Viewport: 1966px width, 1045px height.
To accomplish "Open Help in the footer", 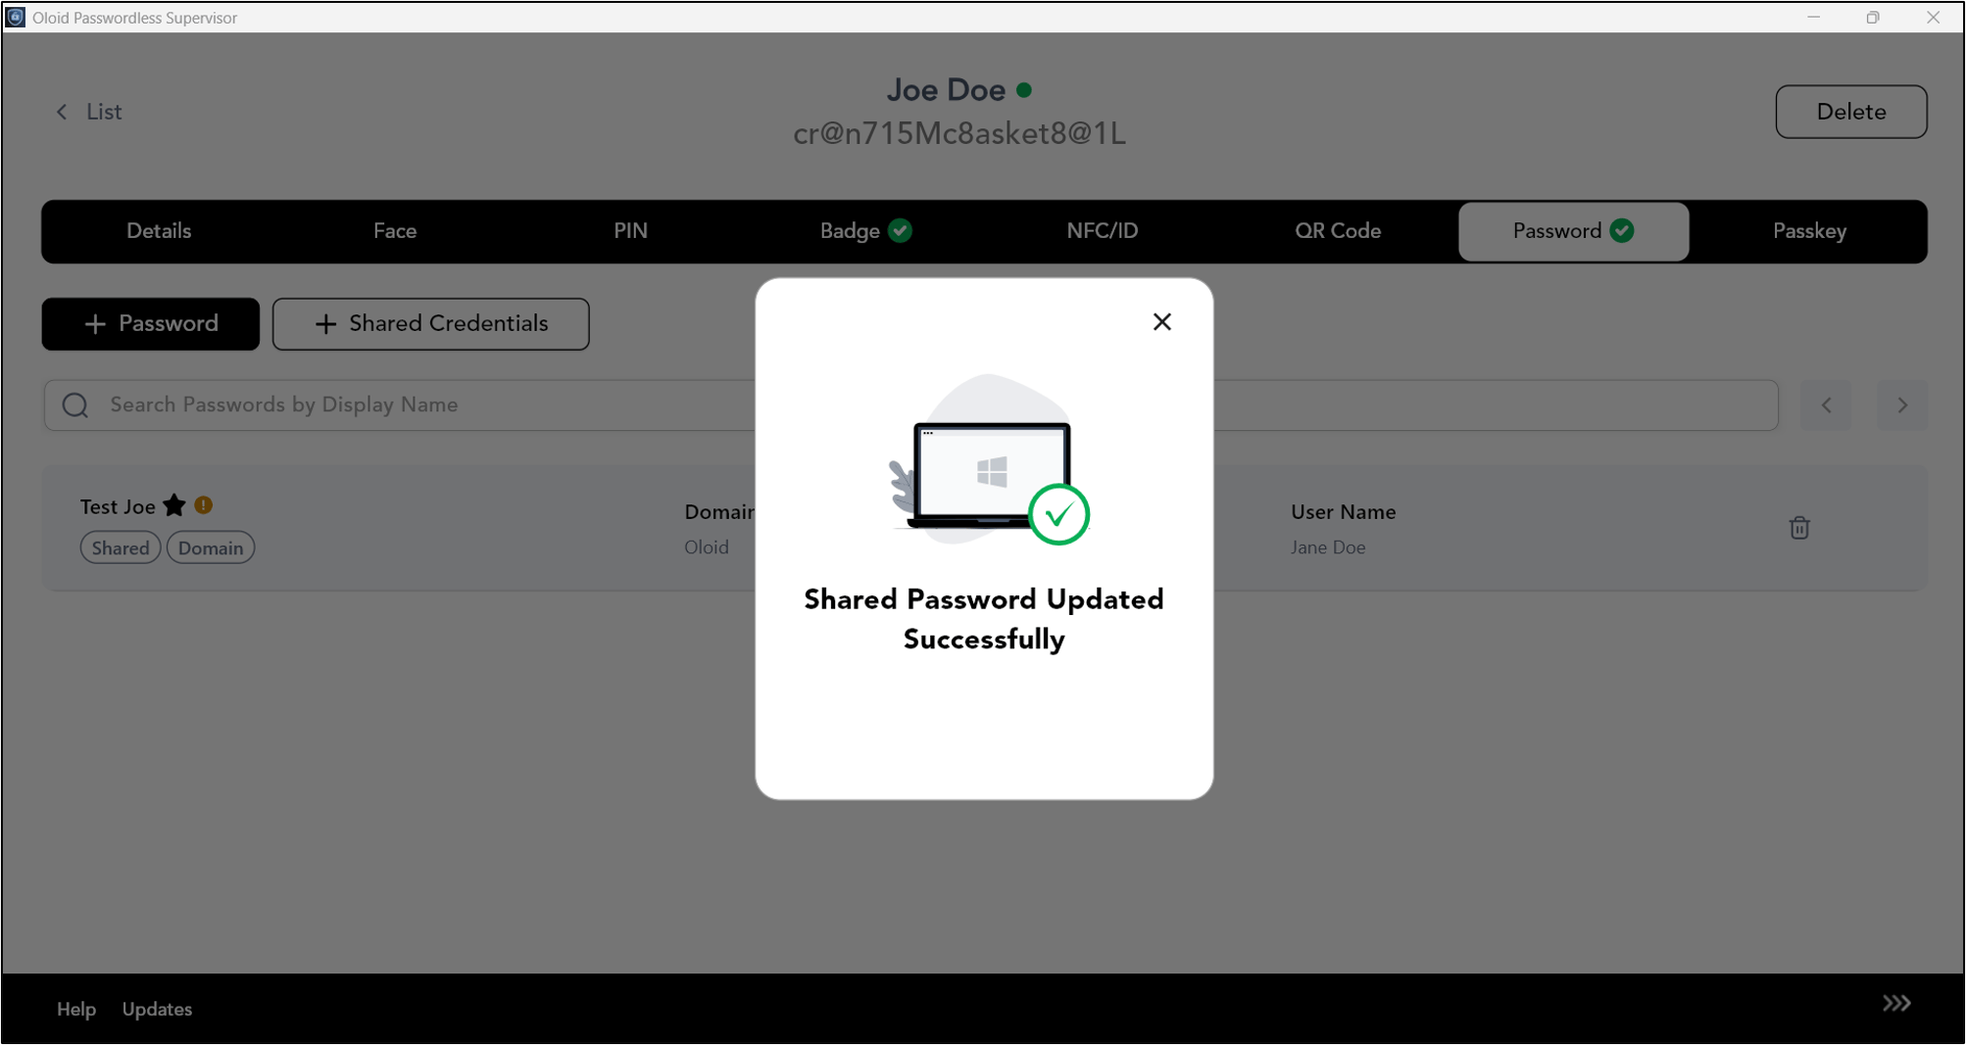I will [76, 1009].
